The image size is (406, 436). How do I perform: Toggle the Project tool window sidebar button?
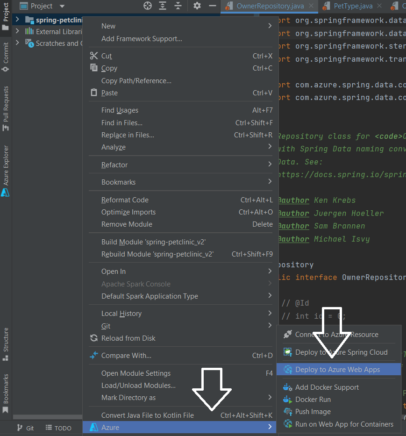pos(6,17)
